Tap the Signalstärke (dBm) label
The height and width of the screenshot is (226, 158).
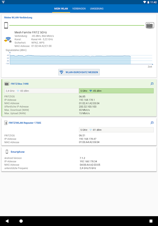16,50
